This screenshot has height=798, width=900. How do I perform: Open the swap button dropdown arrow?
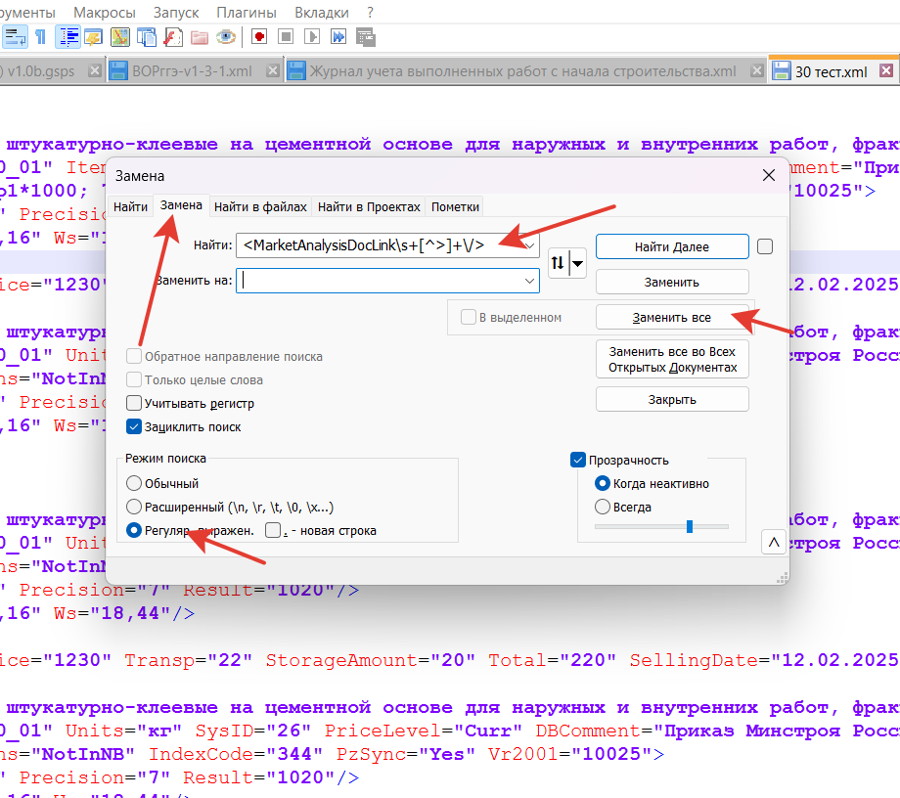(577, 263)
